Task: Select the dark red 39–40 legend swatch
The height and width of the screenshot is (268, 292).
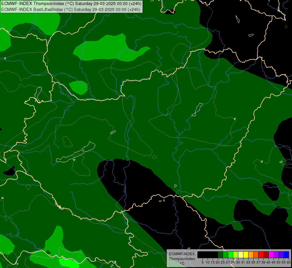Action: tap(266, 255)
